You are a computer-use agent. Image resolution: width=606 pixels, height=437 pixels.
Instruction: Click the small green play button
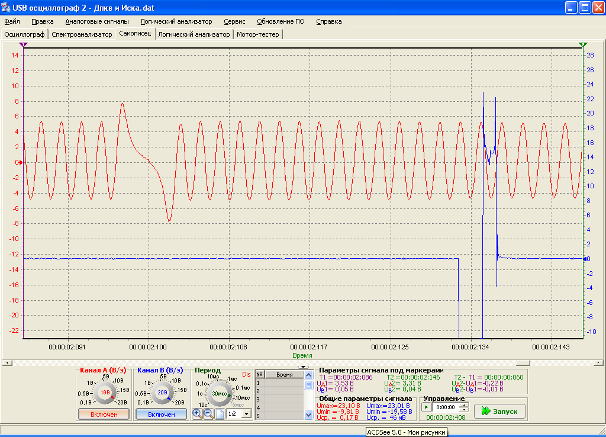(426, 407)
